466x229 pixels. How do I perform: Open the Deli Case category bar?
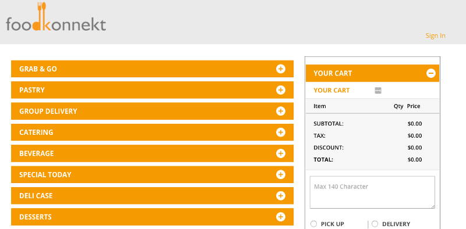pyautogui.click(x=152, y=196)
